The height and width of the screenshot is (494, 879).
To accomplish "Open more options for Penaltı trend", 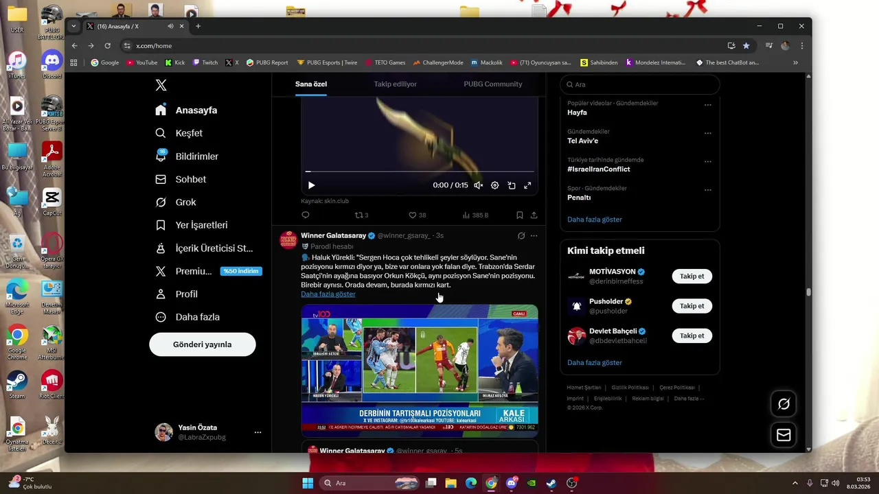I will (x=707, y=190).
